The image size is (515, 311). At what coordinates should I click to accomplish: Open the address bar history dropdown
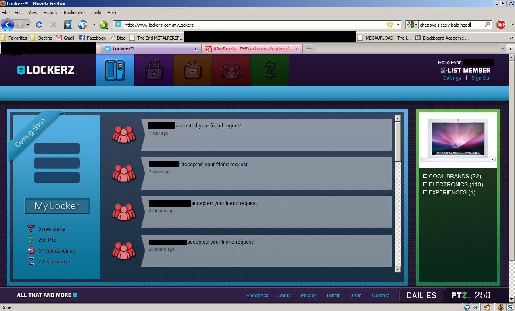[x=398, y=25]
